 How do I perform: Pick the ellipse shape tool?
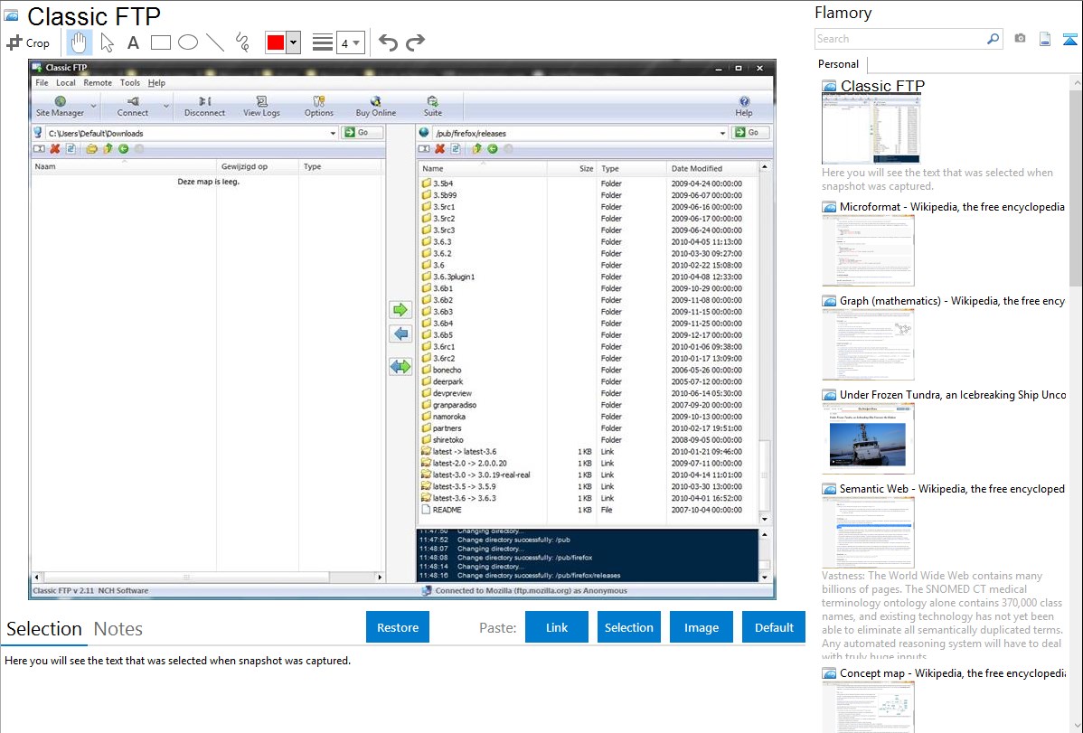pos(188,42)
